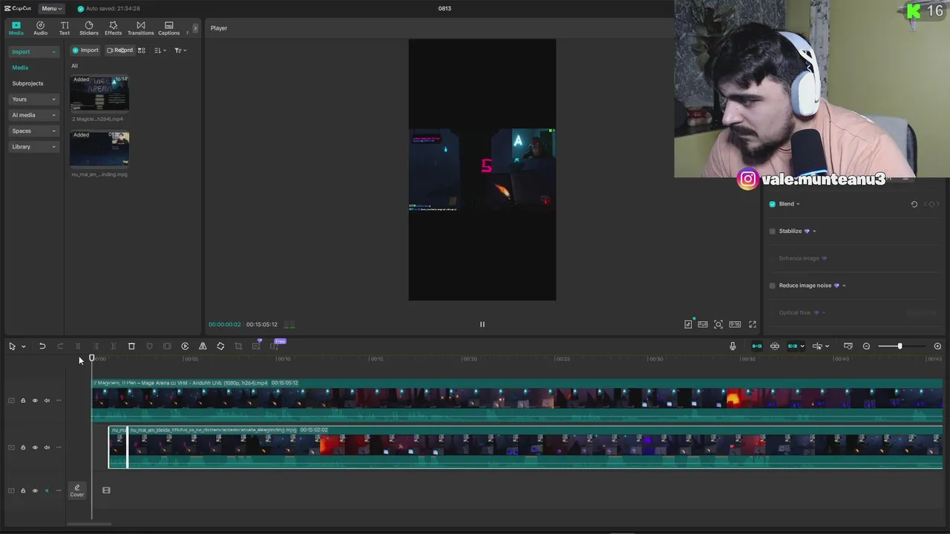Open the Stickers tab

click(89, 28)
